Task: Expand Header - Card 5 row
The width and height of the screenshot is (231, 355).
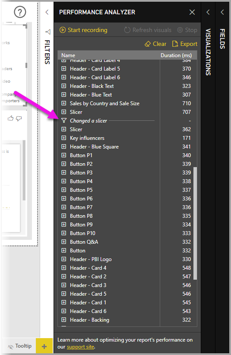Action: click(x=64, y=294)
